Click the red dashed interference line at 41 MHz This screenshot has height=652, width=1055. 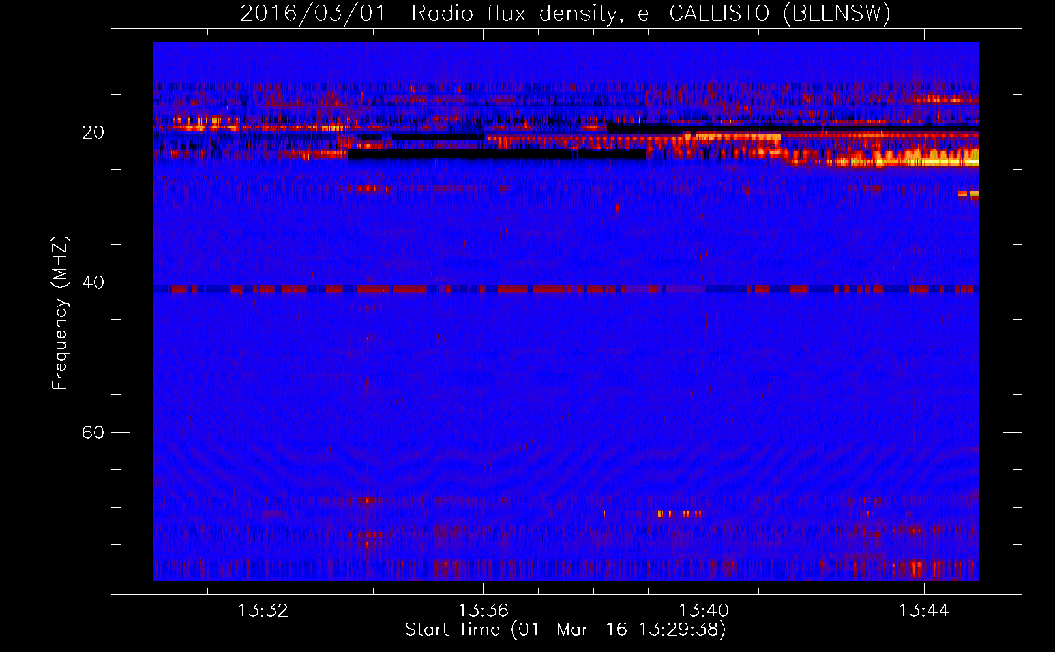click(x=566, y=289)
